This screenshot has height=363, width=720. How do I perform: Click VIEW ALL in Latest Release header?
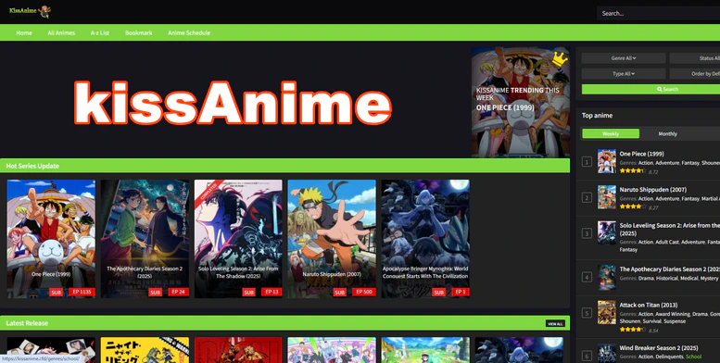(555, 323)
